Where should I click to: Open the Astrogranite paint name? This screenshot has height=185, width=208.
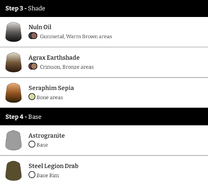pos(47,136)
